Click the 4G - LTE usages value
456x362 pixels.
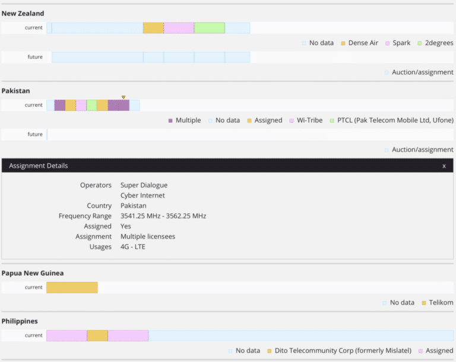pos(132,247)
